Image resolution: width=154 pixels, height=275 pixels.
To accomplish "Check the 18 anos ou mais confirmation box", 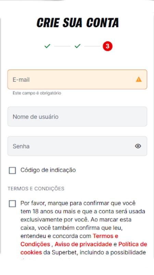I will (x=12, y=204).
